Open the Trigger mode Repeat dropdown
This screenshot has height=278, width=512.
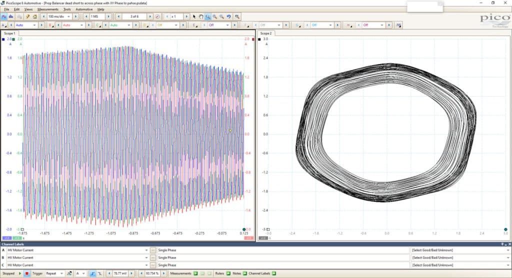pos(54,273)
